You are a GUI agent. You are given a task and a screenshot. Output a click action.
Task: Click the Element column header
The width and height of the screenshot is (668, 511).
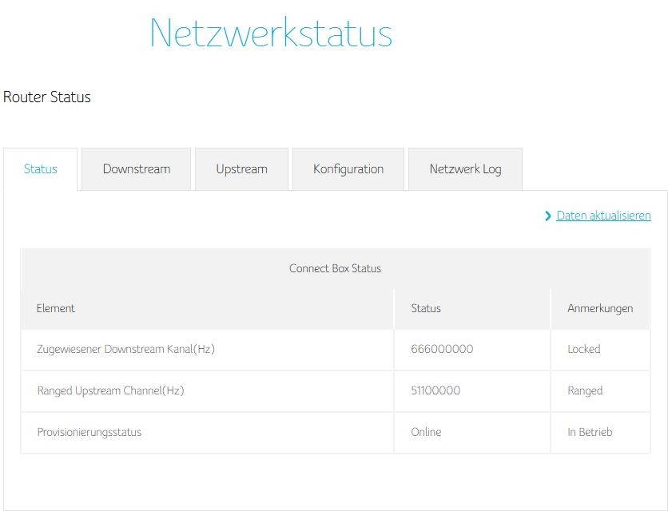tap(56, 308)
